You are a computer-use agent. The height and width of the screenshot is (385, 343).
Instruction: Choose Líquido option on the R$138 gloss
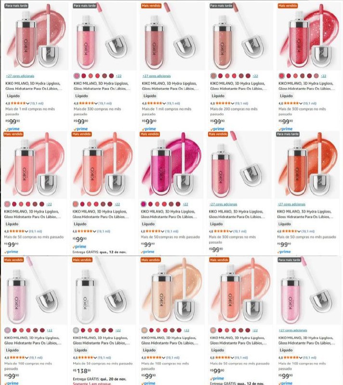pyautogui.click(x=80, y=350)
